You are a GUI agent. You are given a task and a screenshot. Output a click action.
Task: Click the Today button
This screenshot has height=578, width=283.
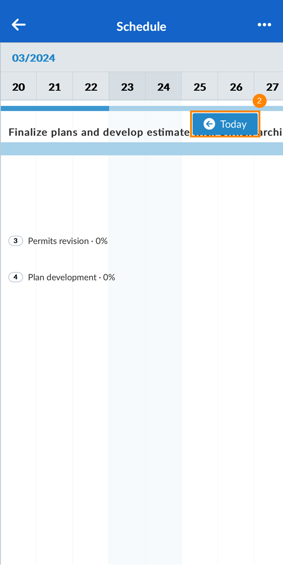point(225,124)
